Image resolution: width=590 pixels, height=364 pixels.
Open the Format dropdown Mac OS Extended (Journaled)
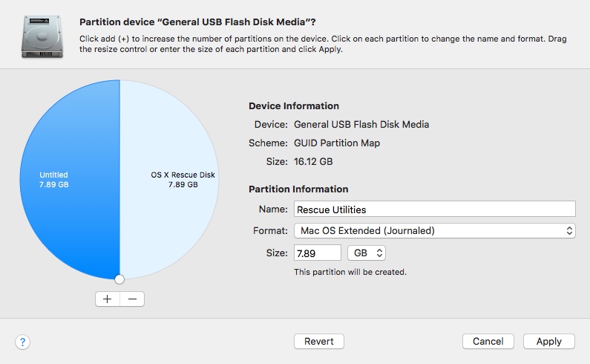click(435, 230)
